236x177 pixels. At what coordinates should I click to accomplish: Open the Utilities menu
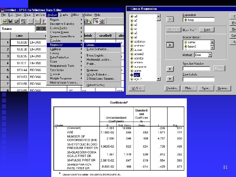[x=75, y=15]
